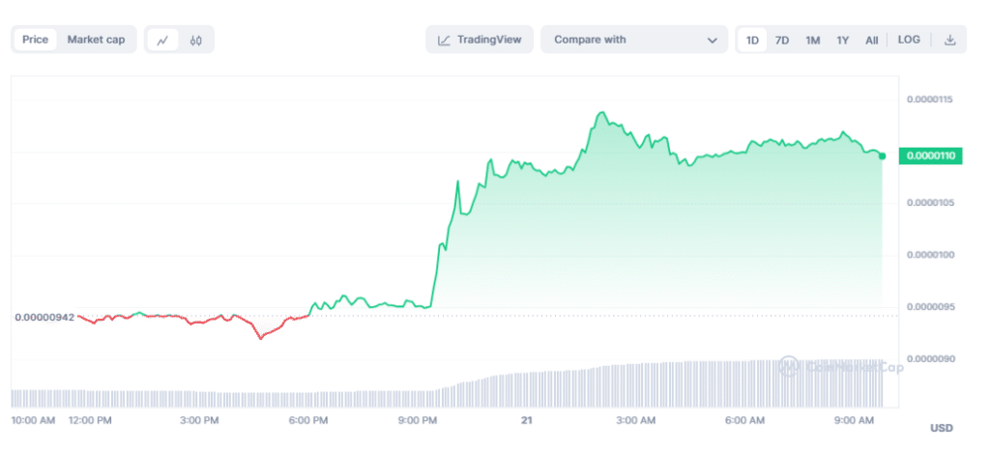Screen dimensions: 990x449
Task: Toggle the Market cap view
Action: tap(96, 40)
